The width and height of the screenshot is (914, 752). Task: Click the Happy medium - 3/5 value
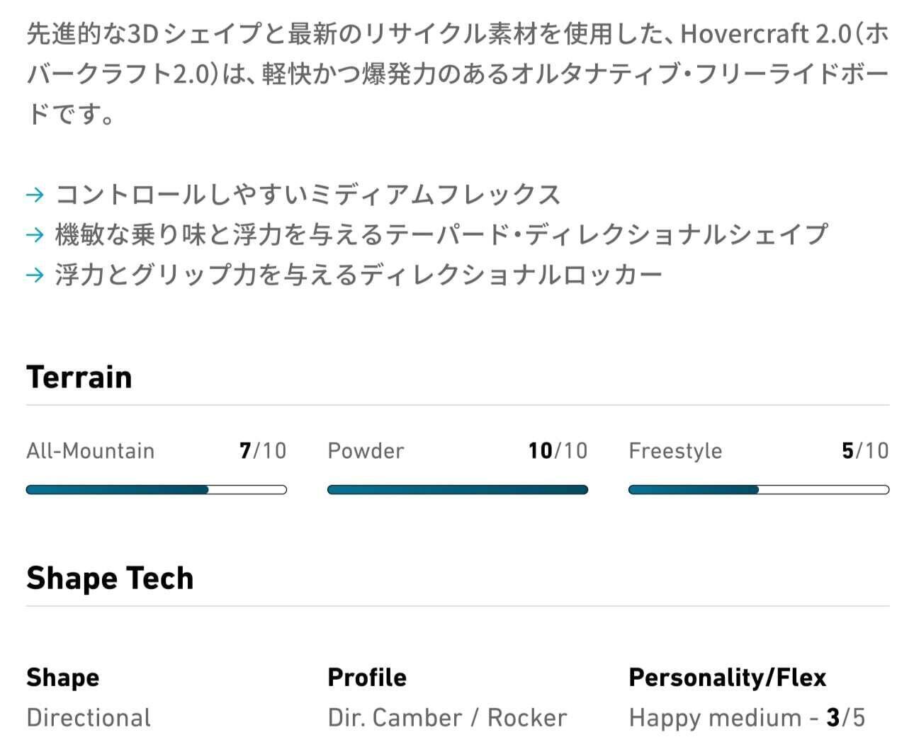747,717
